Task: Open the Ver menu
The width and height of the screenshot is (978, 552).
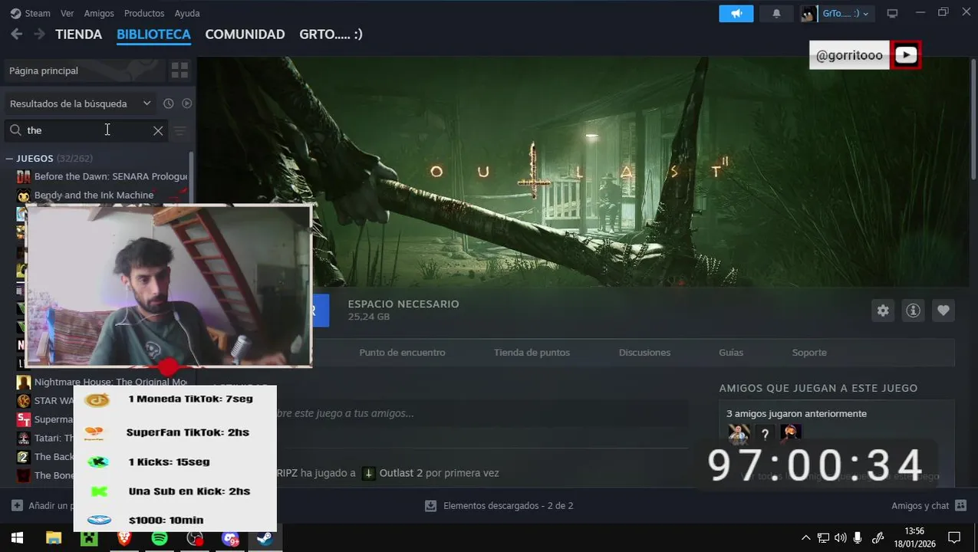Action: [68, 13]
